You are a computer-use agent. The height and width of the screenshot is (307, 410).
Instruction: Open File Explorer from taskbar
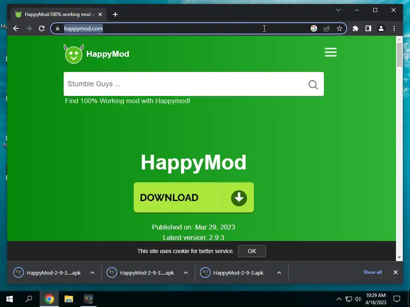pyautogui.click(x=69, y=299)
